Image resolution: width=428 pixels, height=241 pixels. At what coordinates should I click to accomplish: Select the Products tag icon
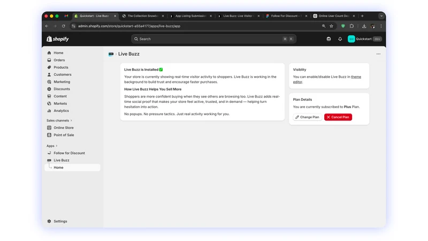[49, 67]
